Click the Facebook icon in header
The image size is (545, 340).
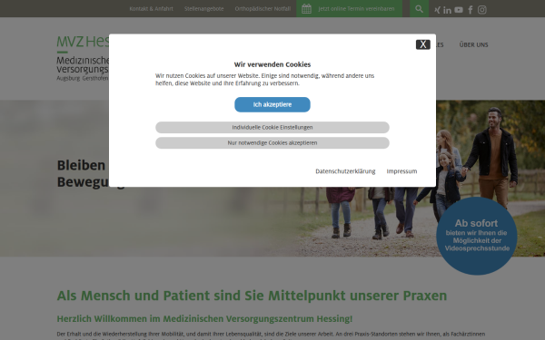pos(471,10)
